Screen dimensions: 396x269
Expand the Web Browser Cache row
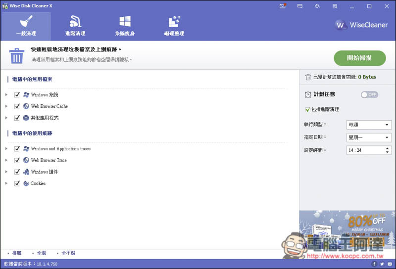pos(6,106)
